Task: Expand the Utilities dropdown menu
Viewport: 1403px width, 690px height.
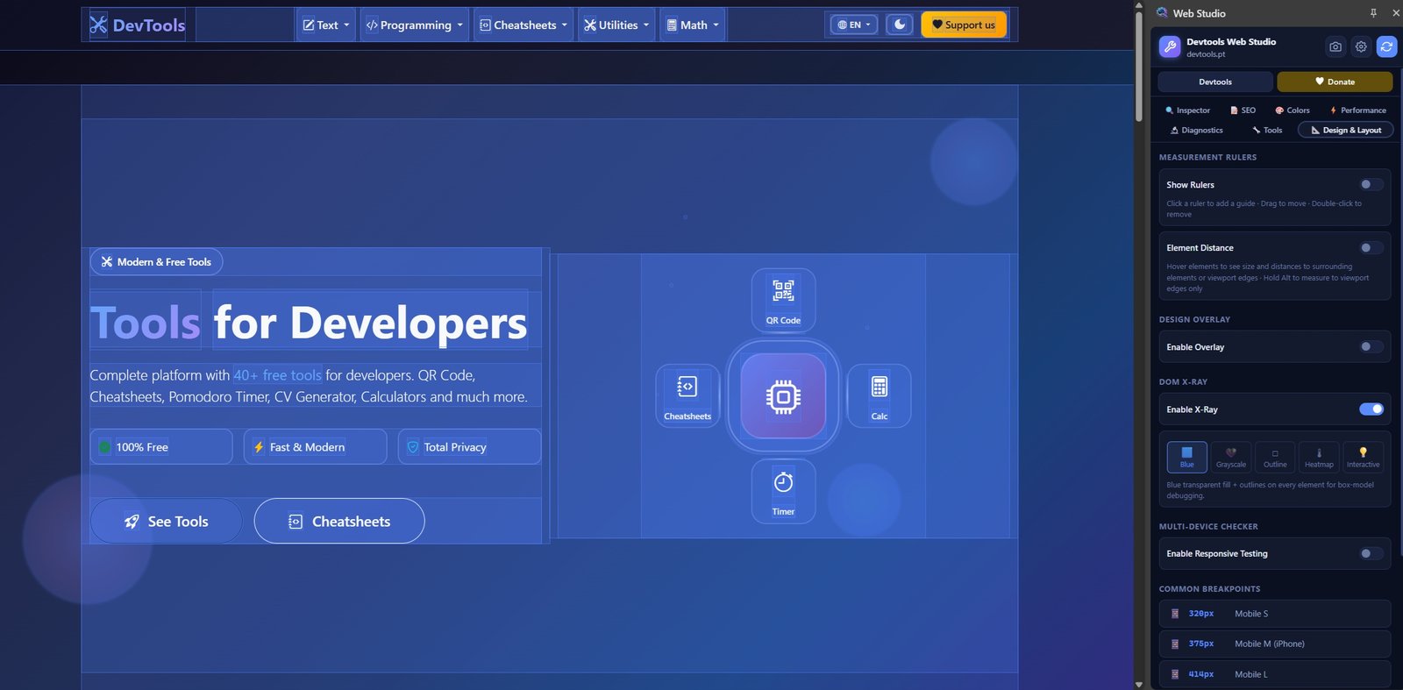Action: click(x=616, y=25)
